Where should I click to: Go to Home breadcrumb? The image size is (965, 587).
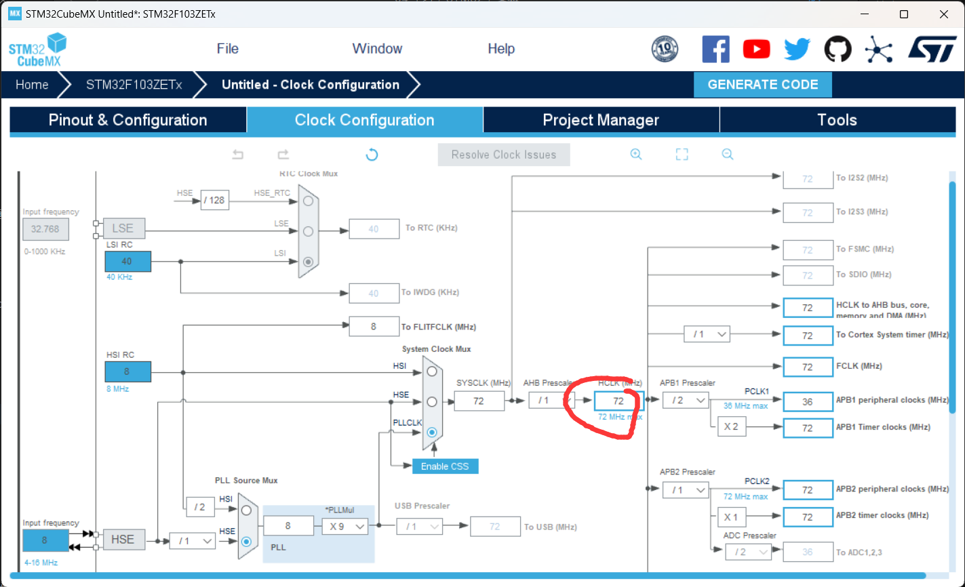click(x=32, y=85)
